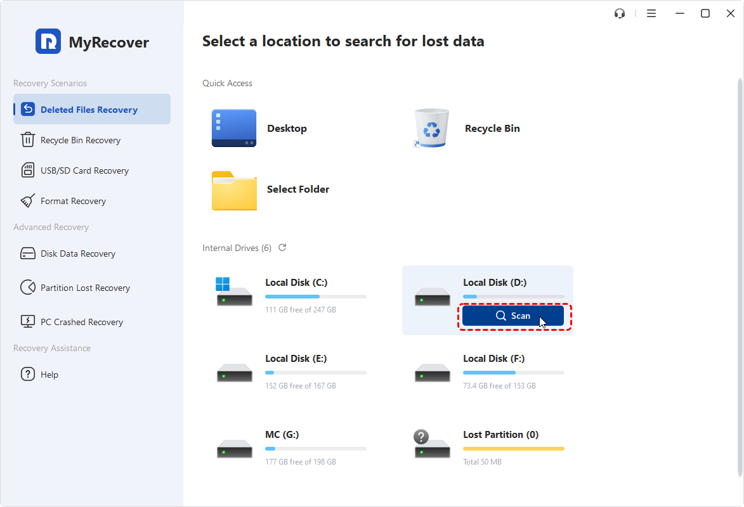Select the Desktop quick access icon

click(234, 128)
